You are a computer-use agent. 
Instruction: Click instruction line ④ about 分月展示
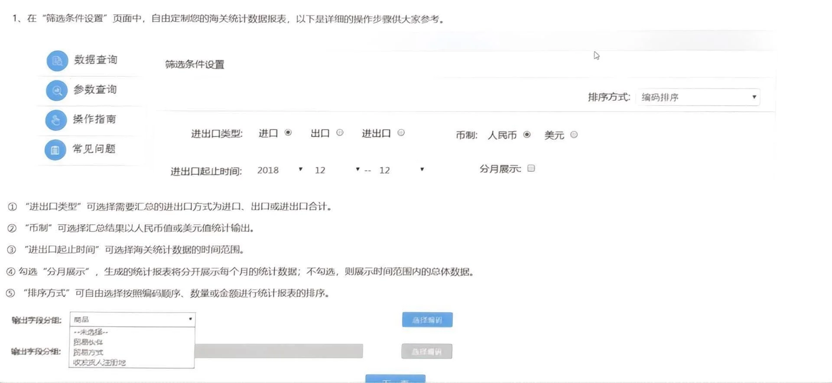pos(240,272)
